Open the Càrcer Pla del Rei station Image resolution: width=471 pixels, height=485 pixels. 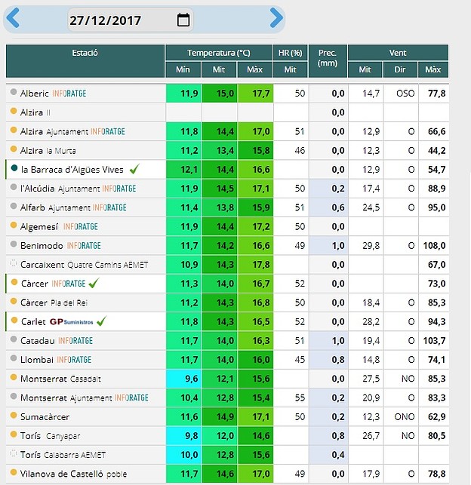click(x=54, y=302)
